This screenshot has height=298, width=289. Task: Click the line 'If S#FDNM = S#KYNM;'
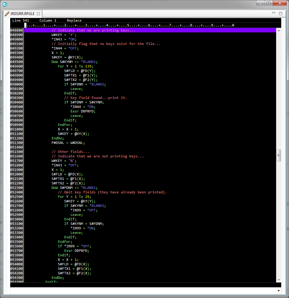84,102
